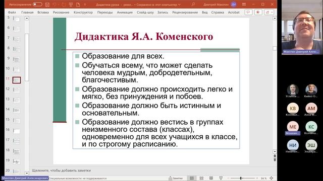Open the Customize Quick Access Toolbar dropdown

(x=85, y=5)
